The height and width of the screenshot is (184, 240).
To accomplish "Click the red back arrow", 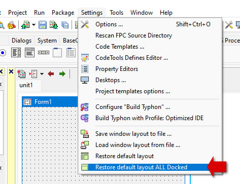I will click(x=51, y=73).
